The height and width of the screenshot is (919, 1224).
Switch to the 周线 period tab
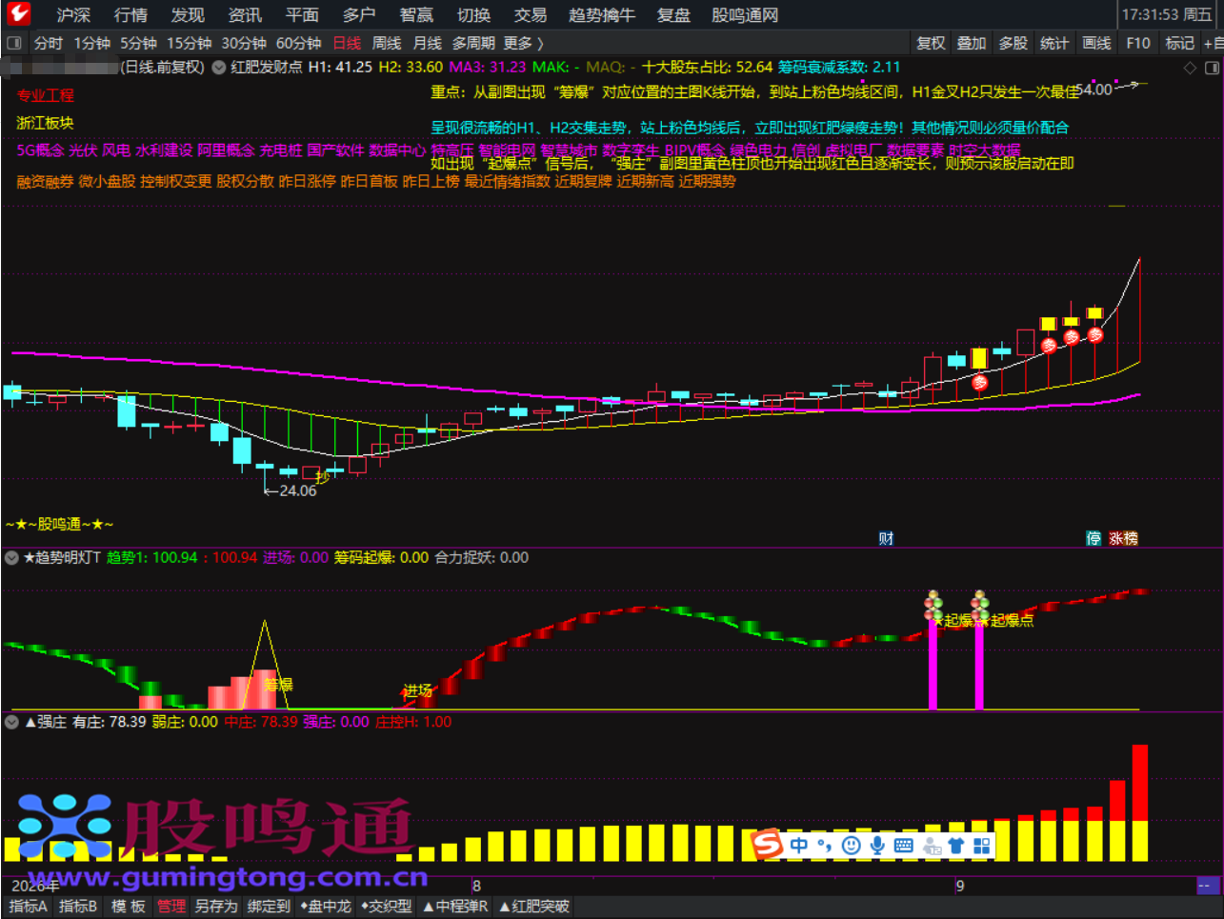387,43
